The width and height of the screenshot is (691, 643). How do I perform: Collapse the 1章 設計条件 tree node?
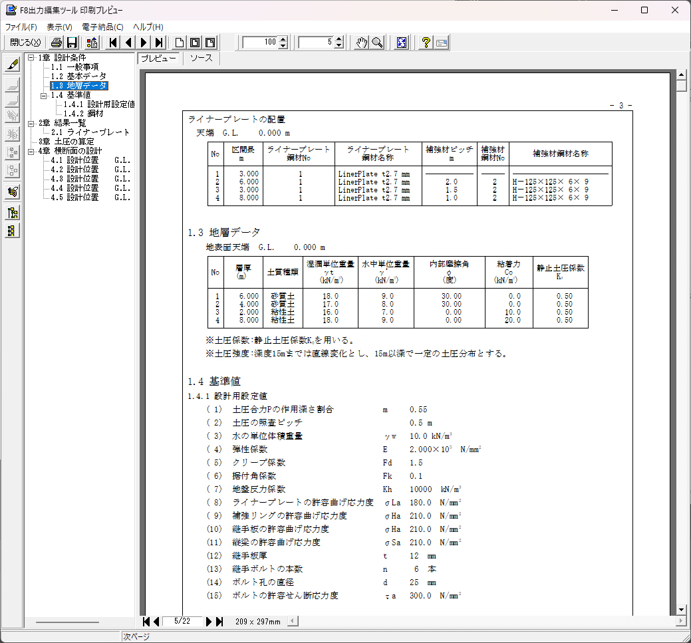point(31,58)
